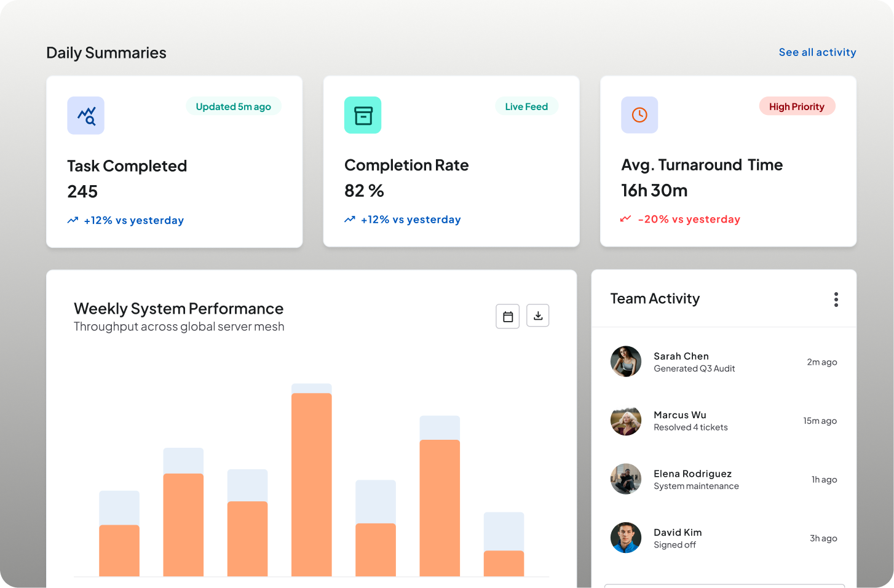This screenshot has height=588, width=894.
Task: Download the Weekly System Performance chart
Action: click(x=538, y=316)
